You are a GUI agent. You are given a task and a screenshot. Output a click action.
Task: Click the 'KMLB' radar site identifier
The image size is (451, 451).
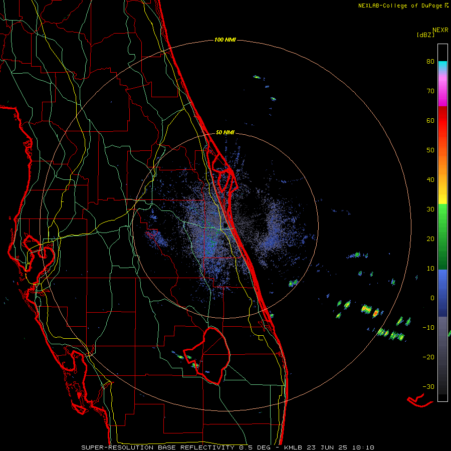coord(294,447)
